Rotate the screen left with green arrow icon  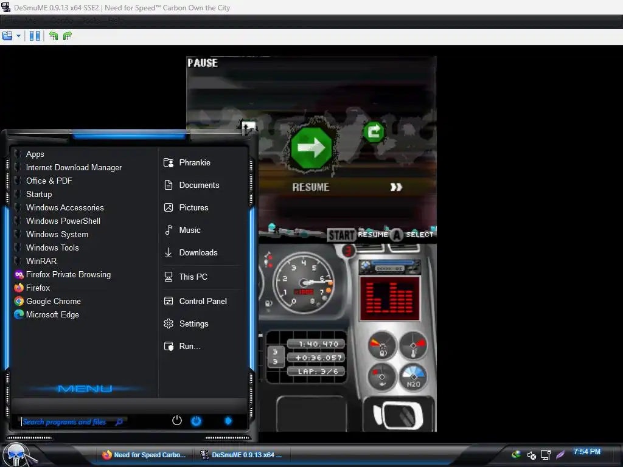[54, 36]
